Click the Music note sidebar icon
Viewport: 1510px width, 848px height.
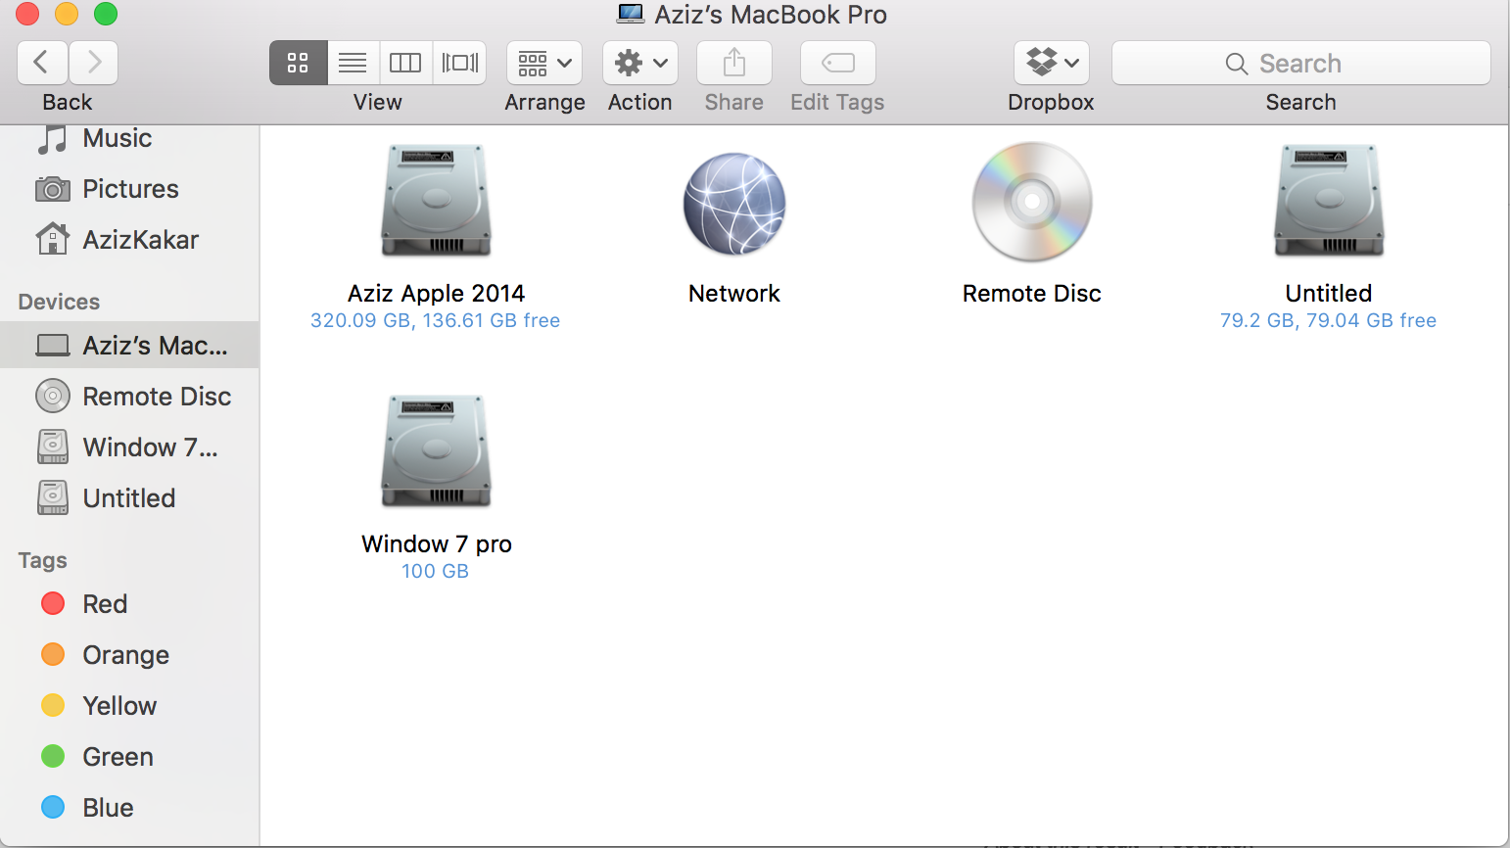[53, 139]
